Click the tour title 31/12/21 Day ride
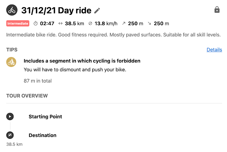This screenshot has width=227, height=152. (56, 10)
